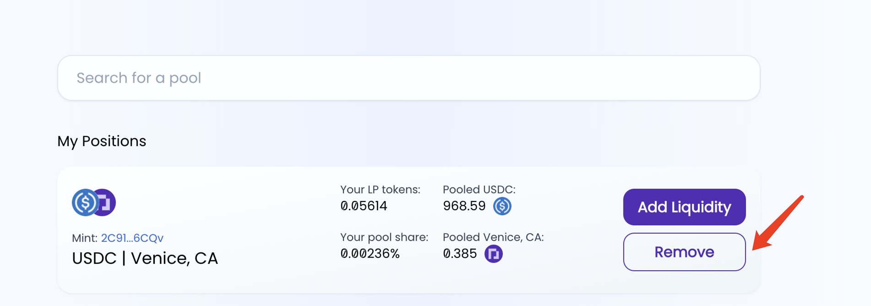Click the "Mint:" label text

pyautogui.click(x=85, y=238)
